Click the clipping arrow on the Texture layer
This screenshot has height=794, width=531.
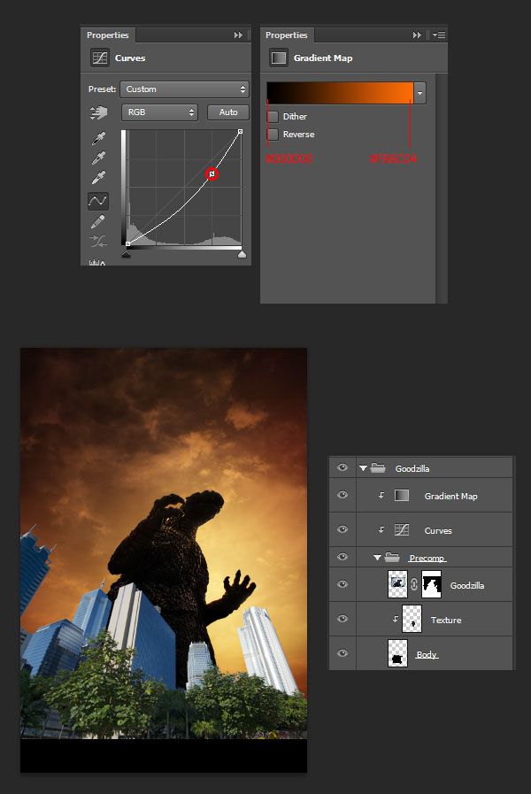tap(396, 619)
